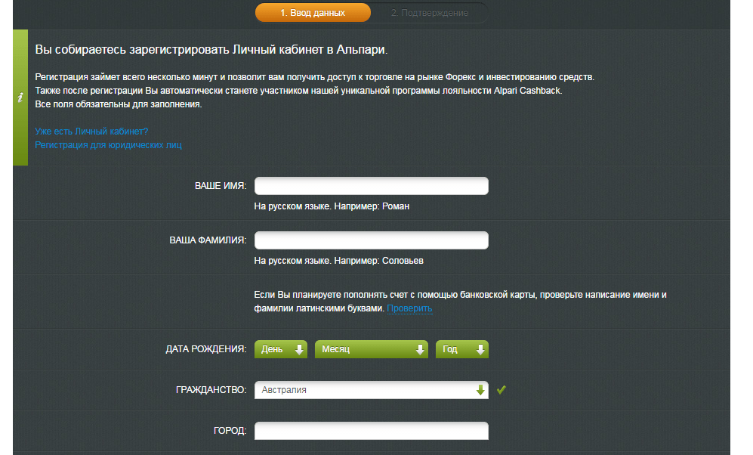Open the 'День' birth date dropdown
The height and width of the screenshot is (455, 753).
[280, 349]
